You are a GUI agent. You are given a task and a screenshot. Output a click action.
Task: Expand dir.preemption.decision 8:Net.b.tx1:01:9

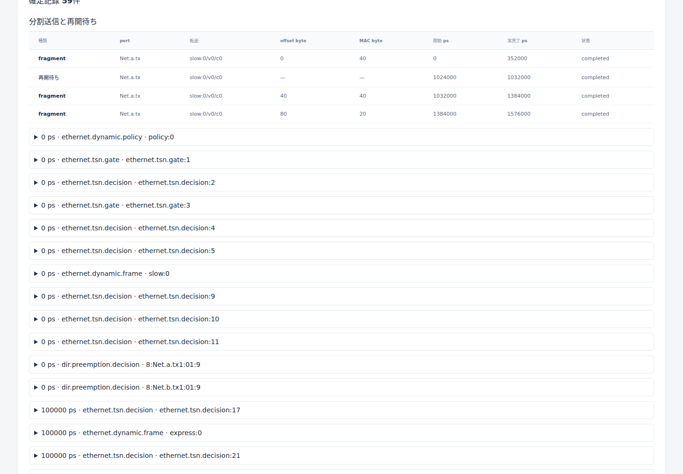click(341, 387)
